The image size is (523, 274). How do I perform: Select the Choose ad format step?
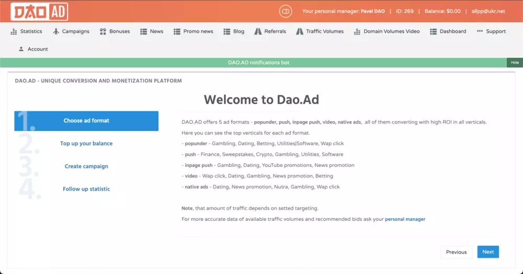[x=86, y=121]
